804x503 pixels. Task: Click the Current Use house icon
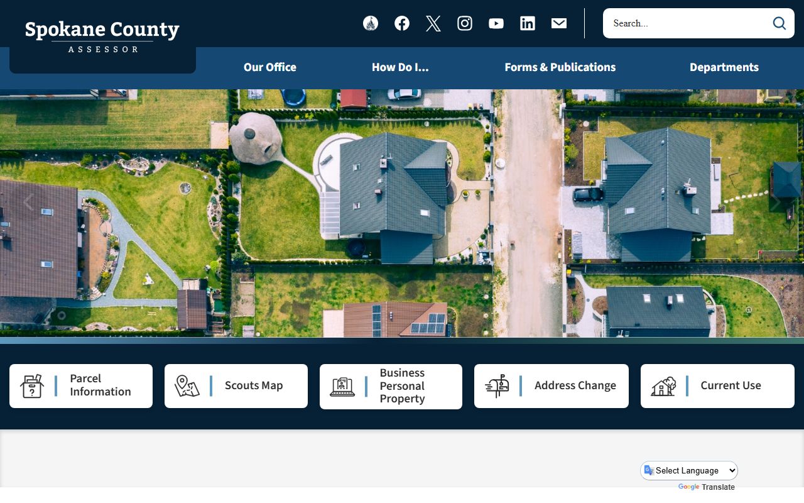663,386
